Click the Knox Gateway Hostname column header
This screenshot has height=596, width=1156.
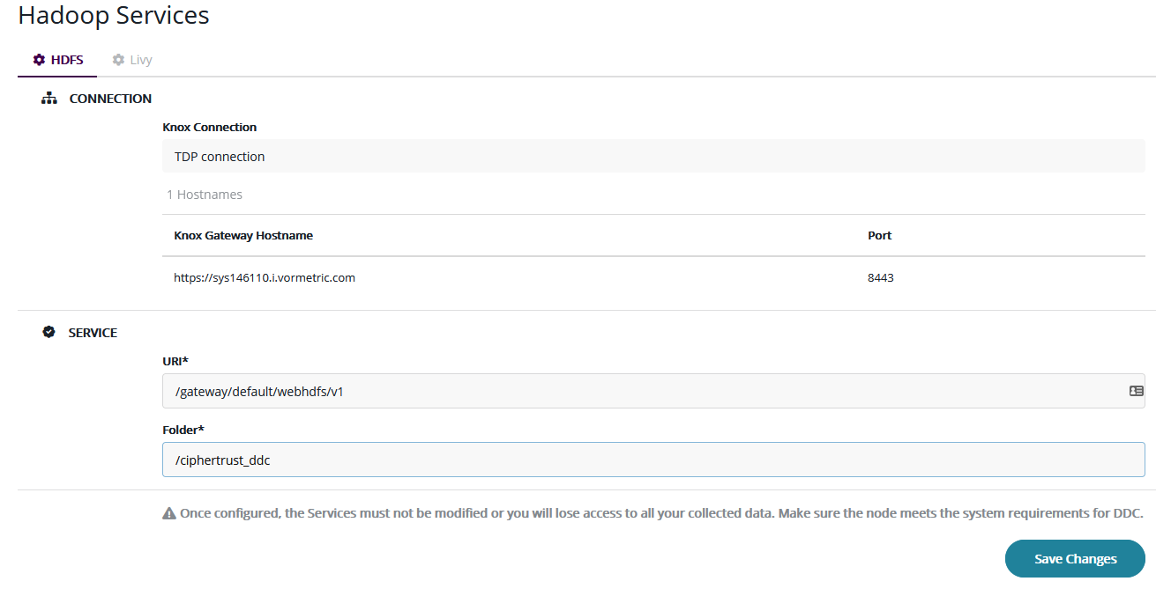pos(243,235)
